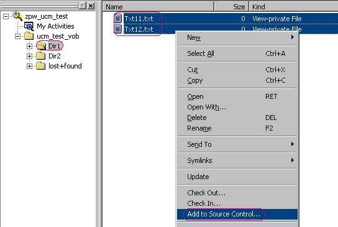Click the ucm_test_vob folder icon
This screenshot has width=338, height=227.
pyautogui.click(x=29, y=36)
